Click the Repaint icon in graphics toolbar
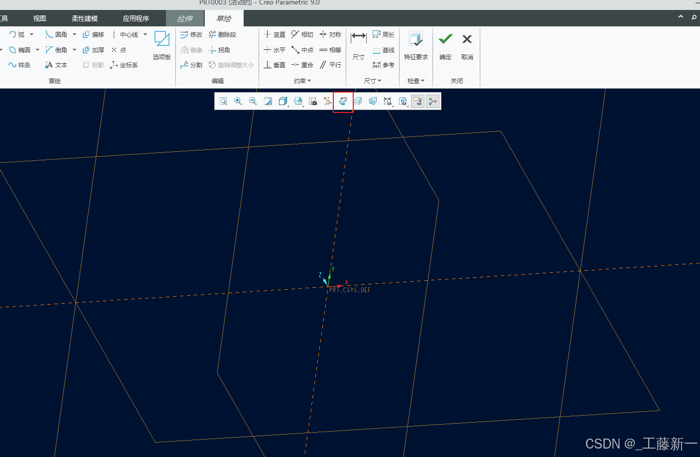This screenshot has height=457, width=700. (268, 101)
